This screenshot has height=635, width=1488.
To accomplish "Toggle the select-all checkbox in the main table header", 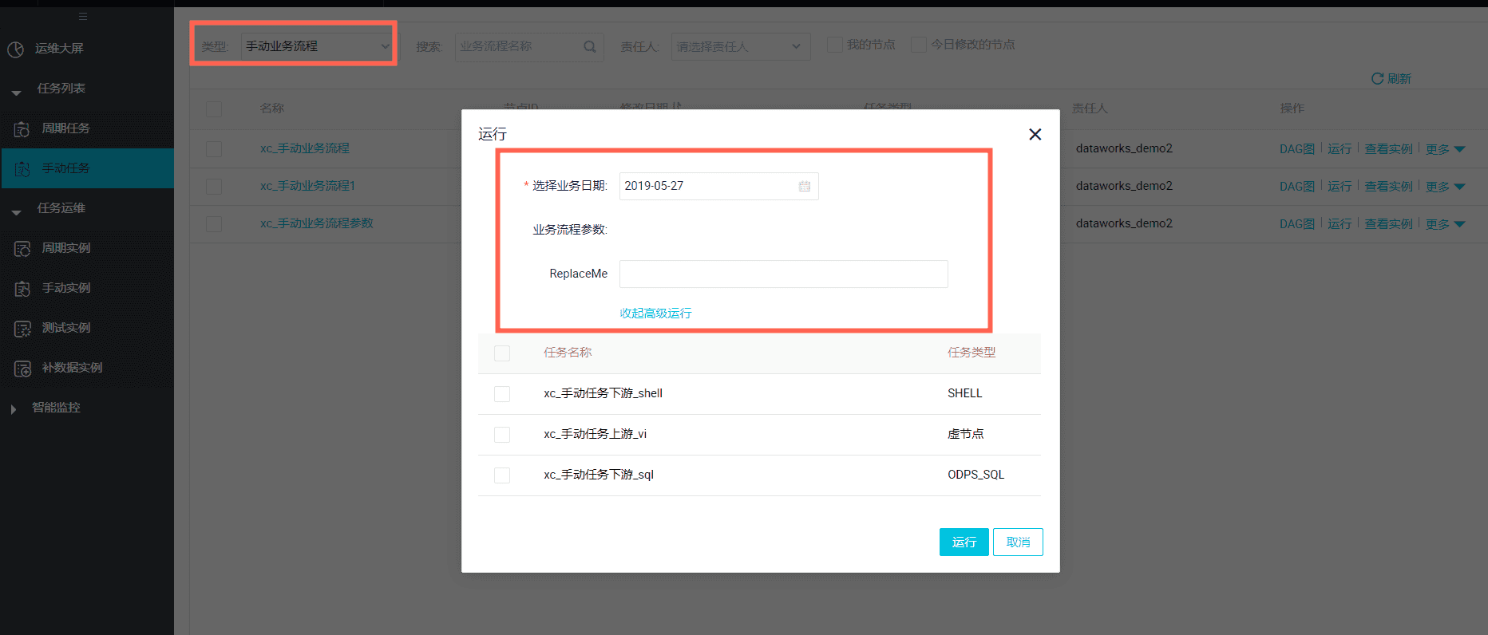I will point(214,108).
